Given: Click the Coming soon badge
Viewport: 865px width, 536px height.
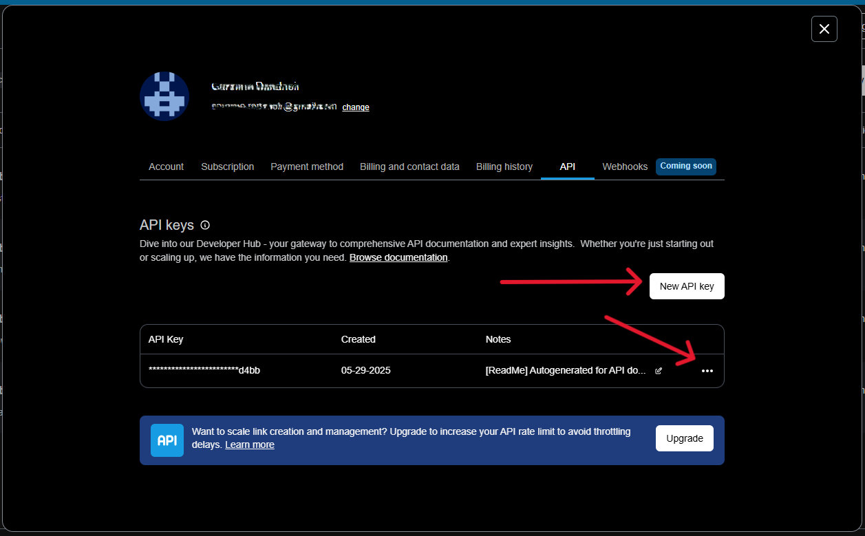Looking at the screenshot, I should [685, 166].
